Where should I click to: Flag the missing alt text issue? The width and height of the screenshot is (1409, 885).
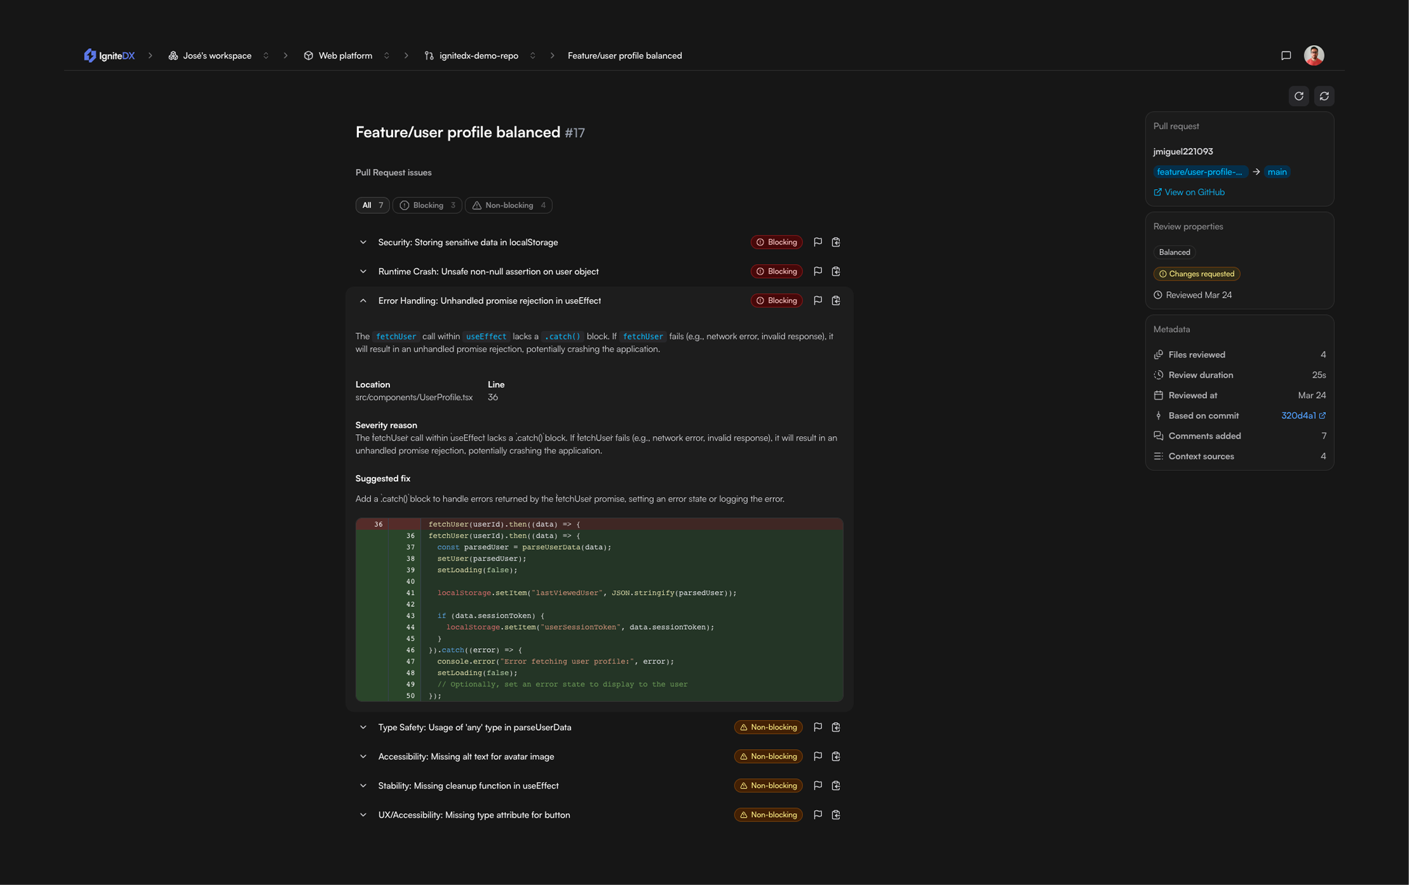point(818,757)
